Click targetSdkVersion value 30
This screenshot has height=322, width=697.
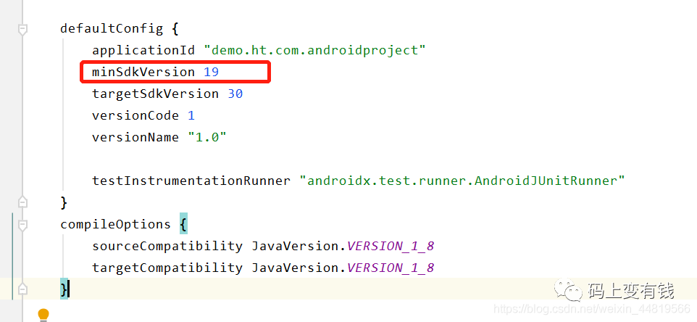tap(235, 94)
